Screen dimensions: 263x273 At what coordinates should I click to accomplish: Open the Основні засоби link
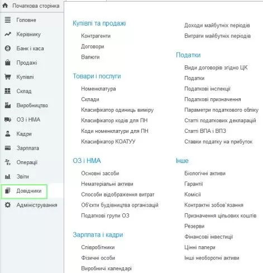pyautogui.click(x=100, y=173)
